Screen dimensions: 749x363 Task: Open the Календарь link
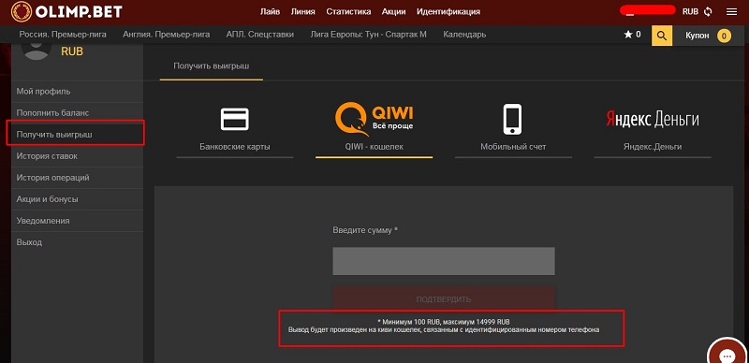[464, 35]
